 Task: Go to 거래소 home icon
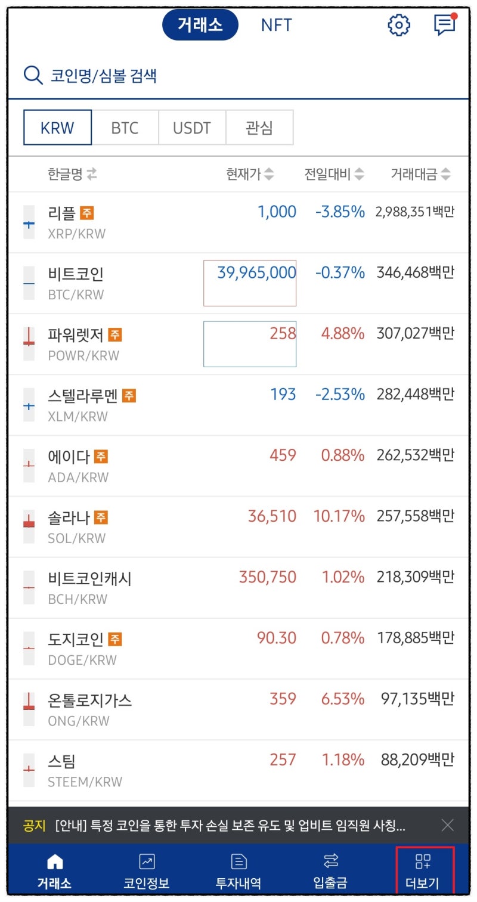click(54, 861)
